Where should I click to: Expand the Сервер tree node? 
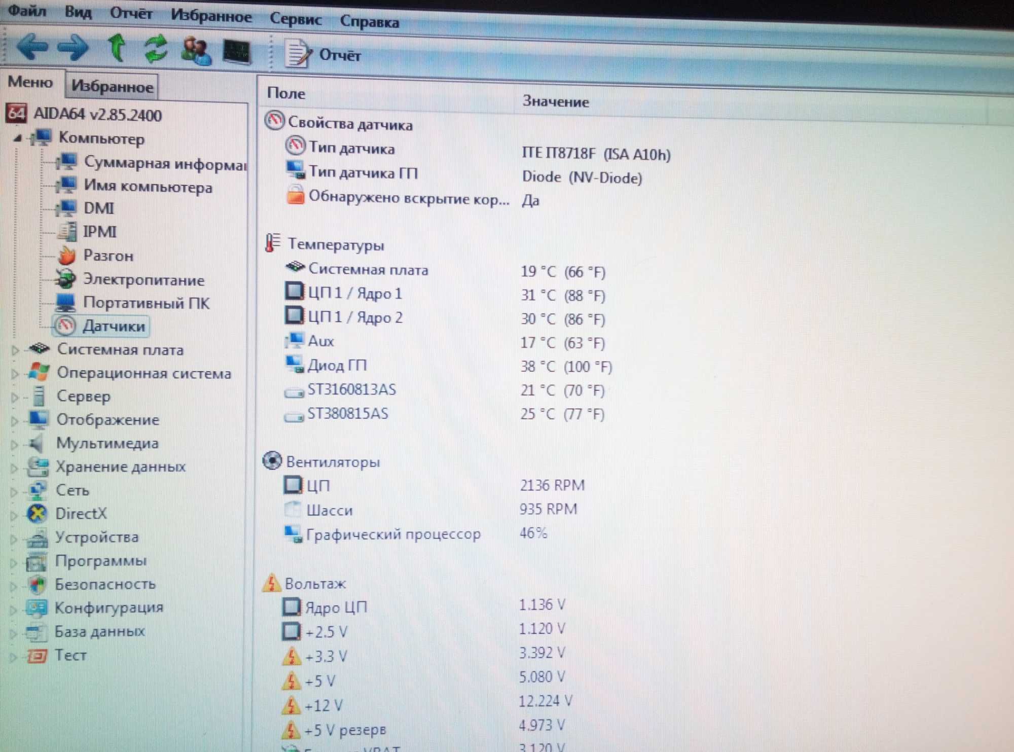click(14, 397)
